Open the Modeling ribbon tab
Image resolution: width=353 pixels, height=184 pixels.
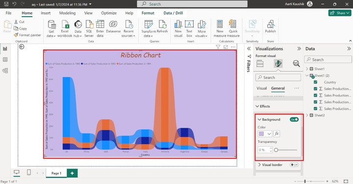click(x=67, y=13)
